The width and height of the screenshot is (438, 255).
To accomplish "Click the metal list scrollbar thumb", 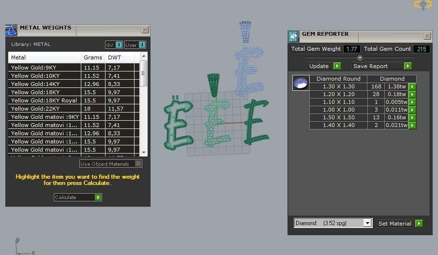I will pyautogui.click(x=143, y=73).
